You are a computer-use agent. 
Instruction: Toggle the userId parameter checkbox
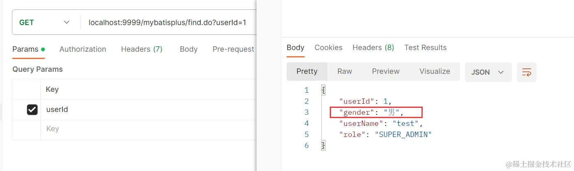click(32, 109)
